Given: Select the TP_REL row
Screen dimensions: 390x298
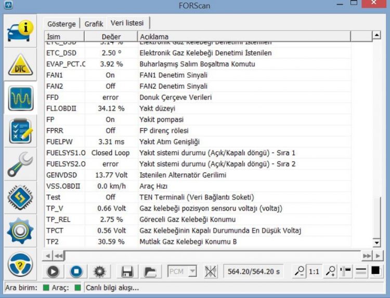Looking at the screenshot, I should (x=198, y=220).
